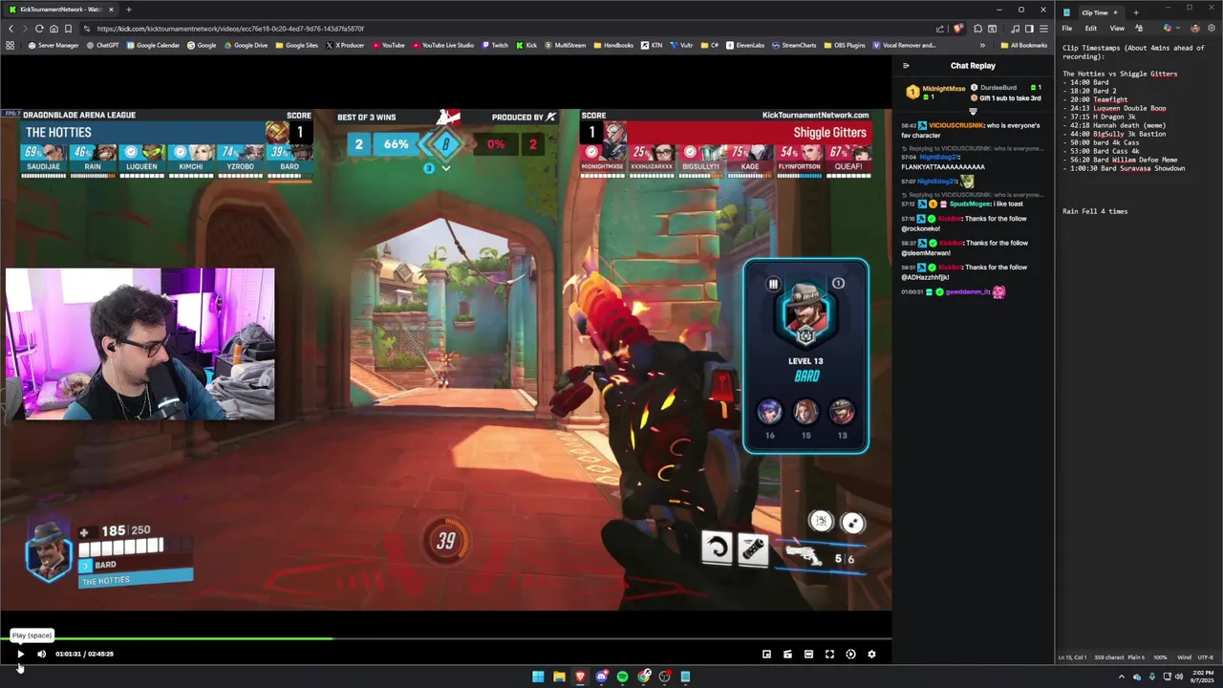Open the Brave Shields lion icon

pyautogui.click(x=957, y=29)
